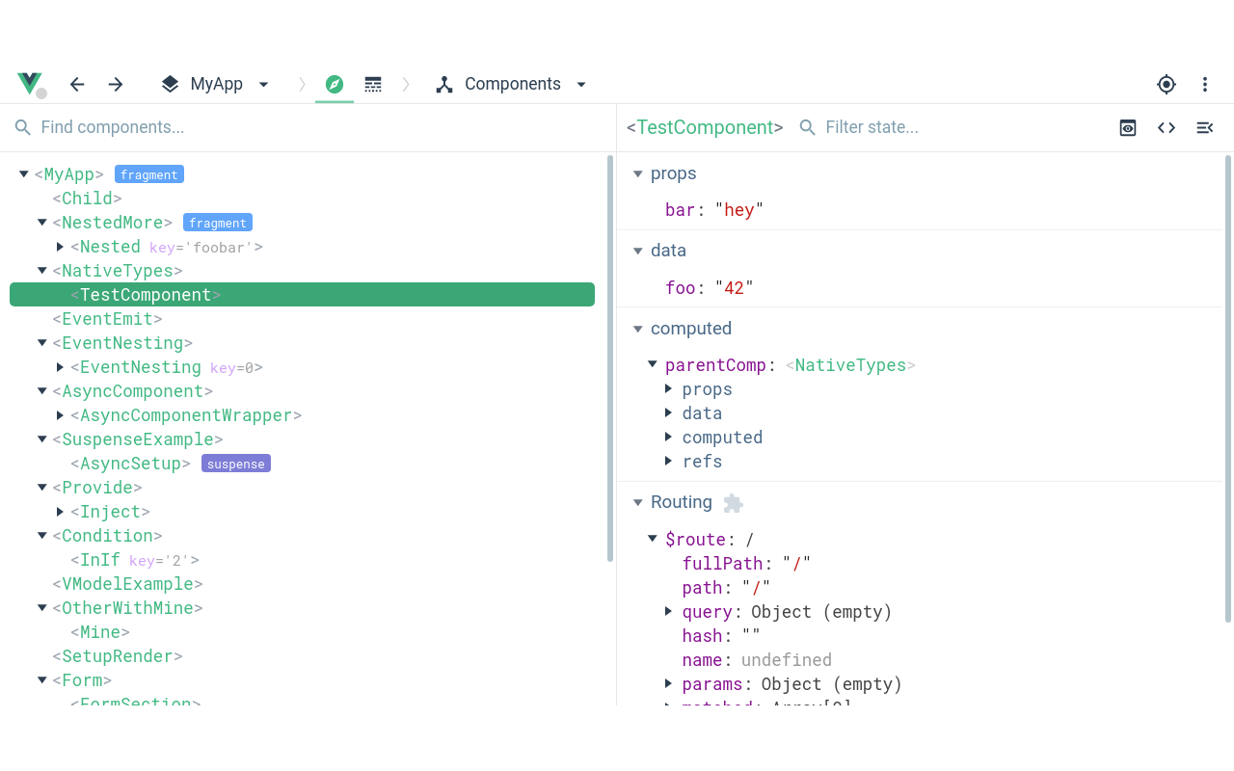Open the three-dot more menu
The height and width of the screenshot is (771, 1234).
(1205, 84)
